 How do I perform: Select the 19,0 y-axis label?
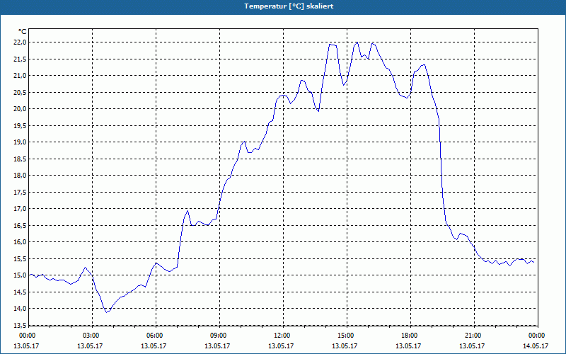(x=21, y=142)
